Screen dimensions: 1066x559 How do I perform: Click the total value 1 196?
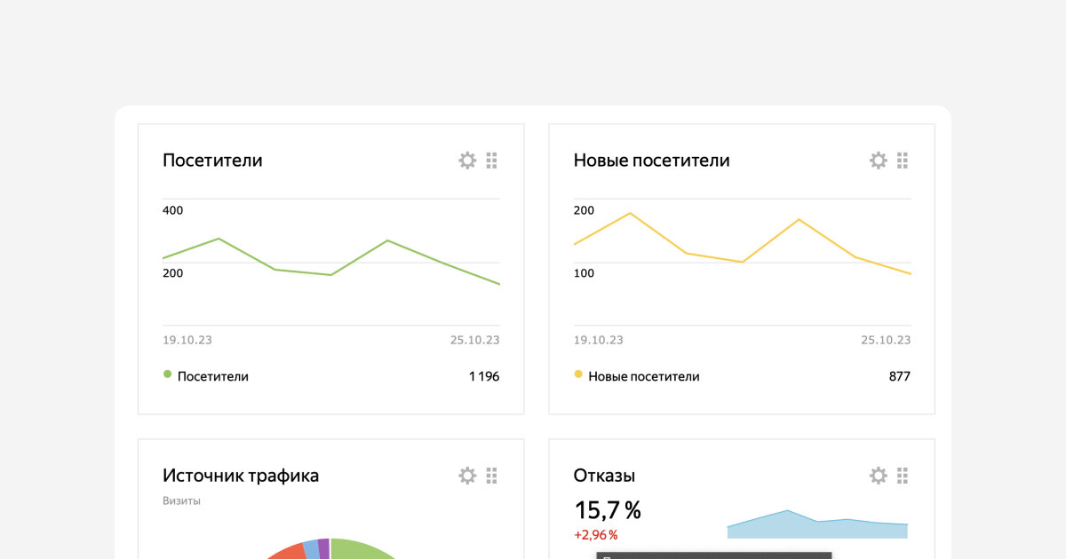[x=484, y=376]
